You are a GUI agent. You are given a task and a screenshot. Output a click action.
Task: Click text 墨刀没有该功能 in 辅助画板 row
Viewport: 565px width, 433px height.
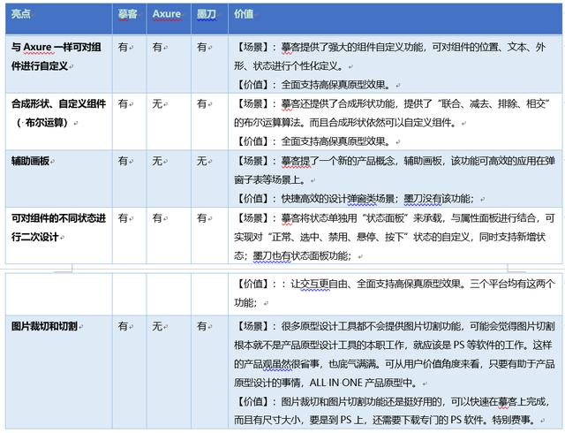pyautogui.click(x=437, y=199)
